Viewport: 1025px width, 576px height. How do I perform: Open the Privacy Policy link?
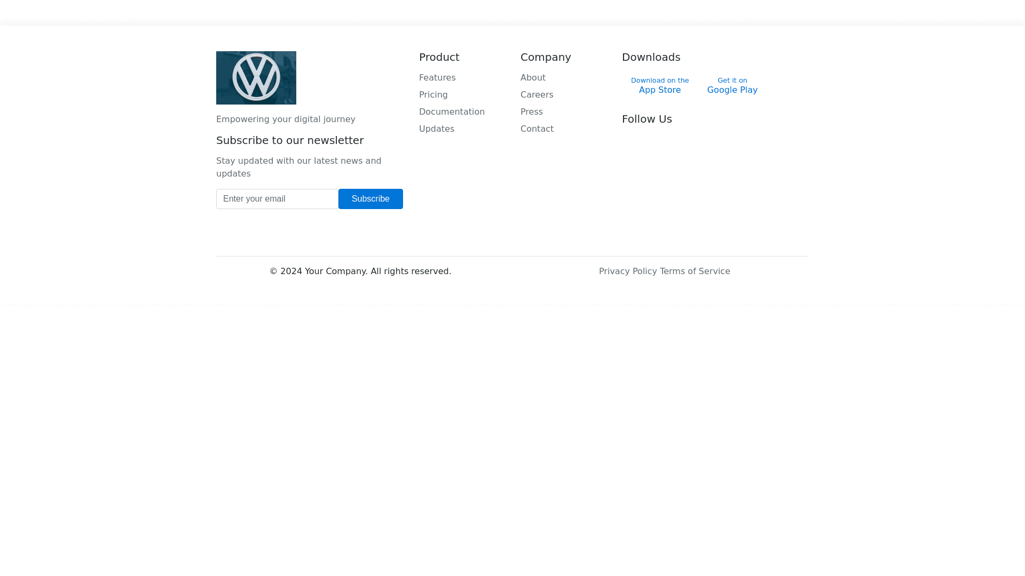coord(627,271)
